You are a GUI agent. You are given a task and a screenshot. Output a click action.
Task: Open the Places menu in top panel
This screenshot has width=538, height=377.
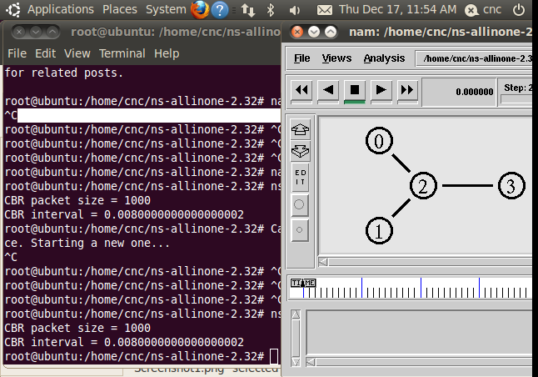[x=120, y=9]
